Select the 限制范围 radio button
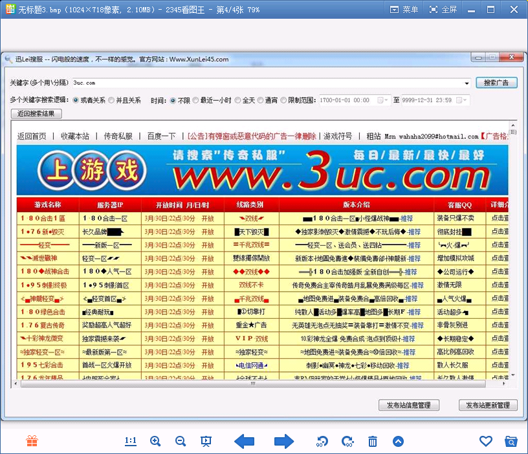The image size is (528, 454). pos(283,100)
